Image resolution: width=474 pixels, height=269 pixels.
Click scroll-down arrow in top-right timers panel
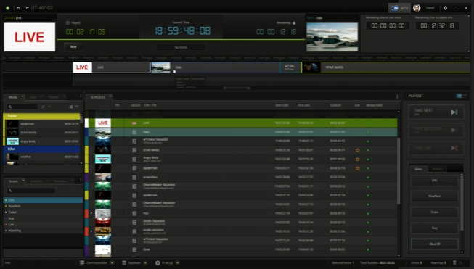469,51
